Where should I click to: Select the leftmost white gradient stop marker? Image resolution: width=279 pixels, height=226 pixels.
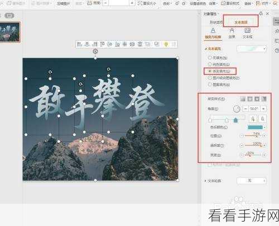pos(210,120)
